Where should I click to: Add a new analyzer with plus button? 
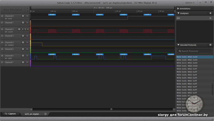pos(210,13)
